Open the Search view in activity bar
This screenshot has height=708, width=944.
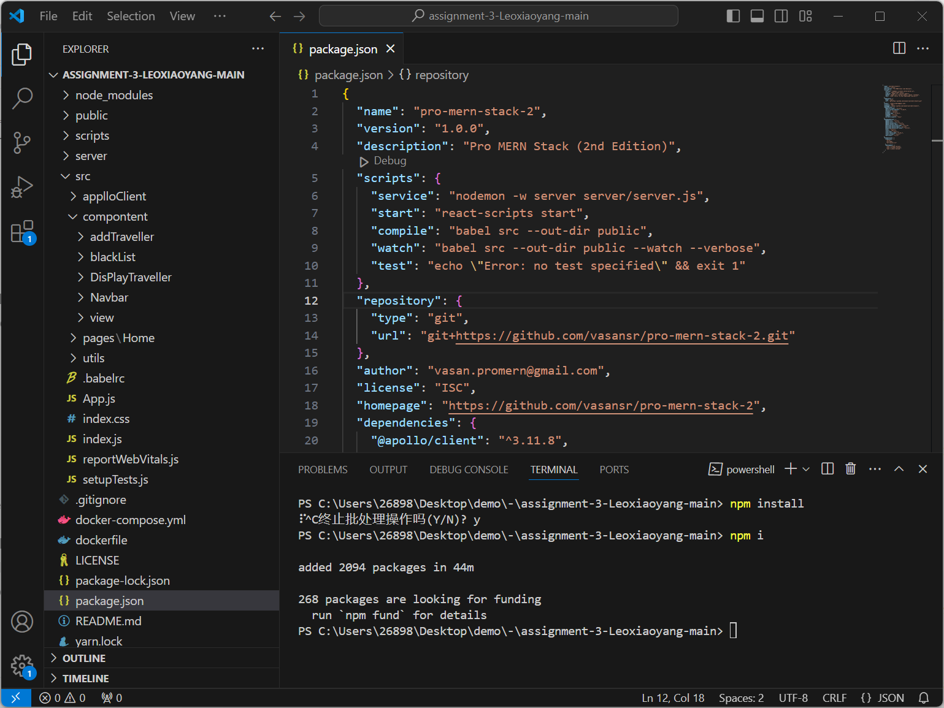click(22, 98)
